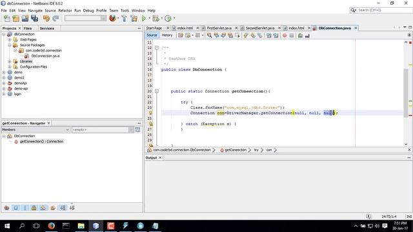Open the Members dropdown in Navigator

tap(35, 130)
